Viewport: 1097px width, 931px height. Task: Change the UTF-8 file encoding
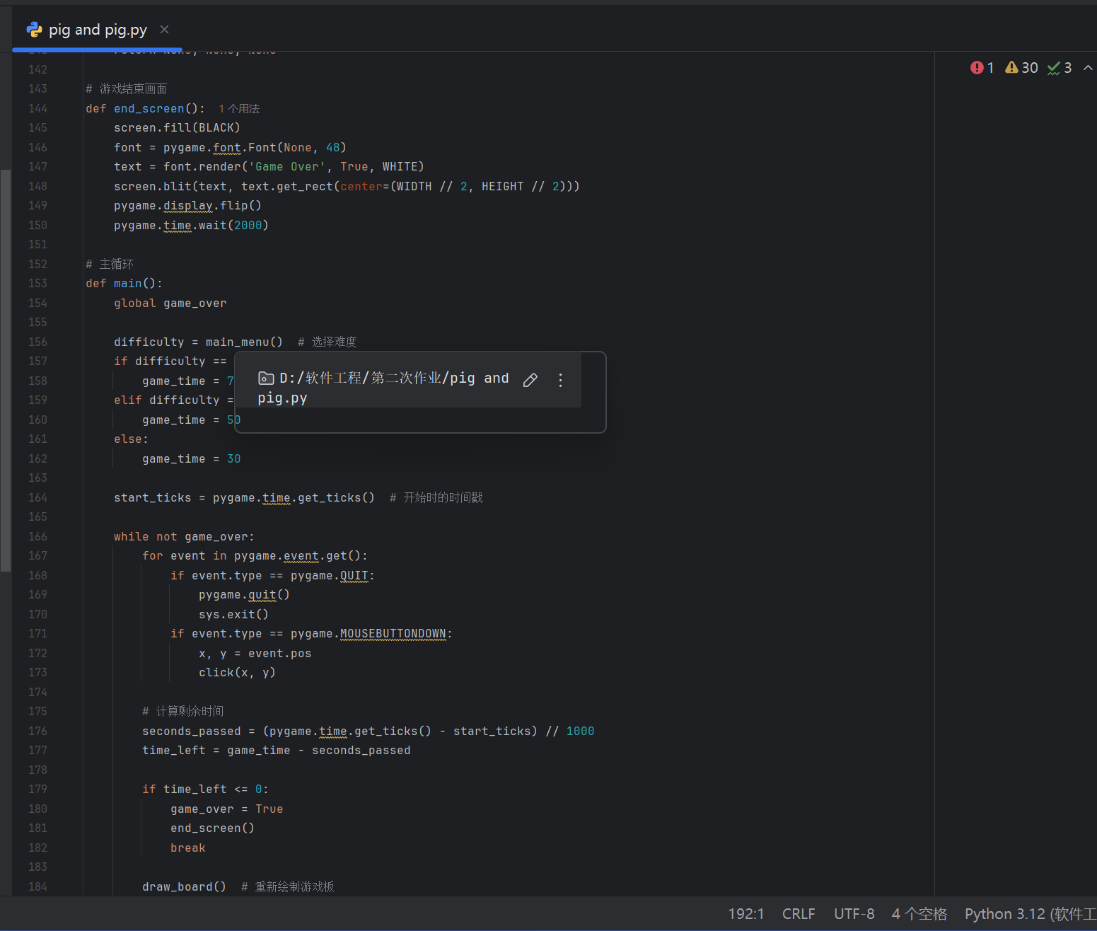coord(854,914)
